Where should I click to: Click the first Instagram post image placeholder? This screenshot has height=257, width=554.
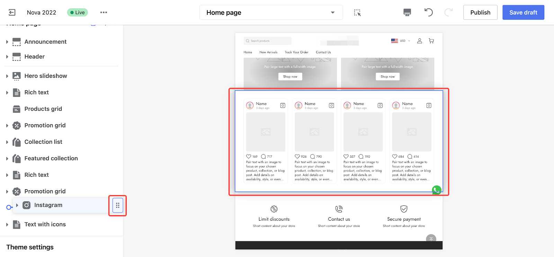pos(266,132)
